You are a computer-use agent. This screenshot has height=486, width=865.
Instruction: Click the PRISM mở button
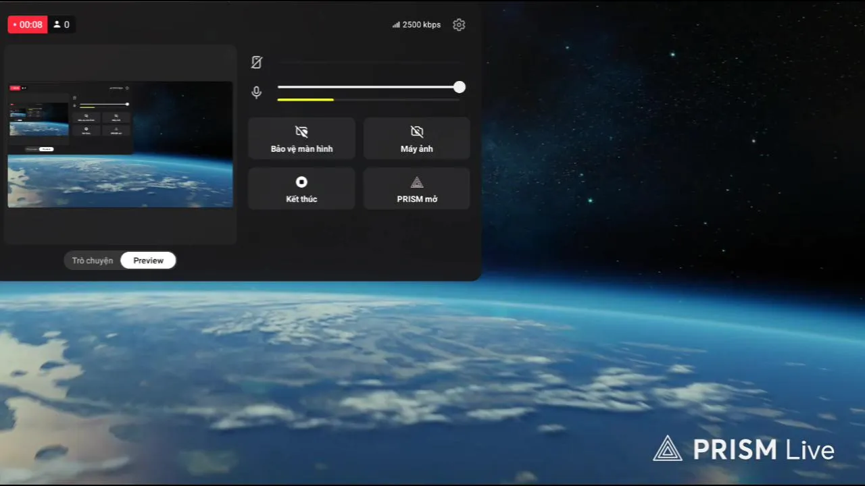[417, 188]
